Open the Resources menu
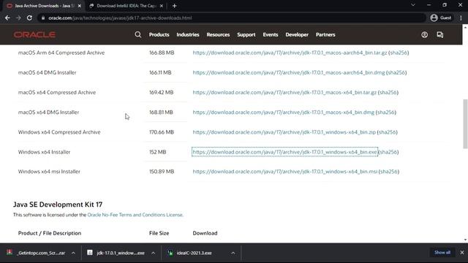The height and width of the screenshot is (263, 468). pos(218,34)
